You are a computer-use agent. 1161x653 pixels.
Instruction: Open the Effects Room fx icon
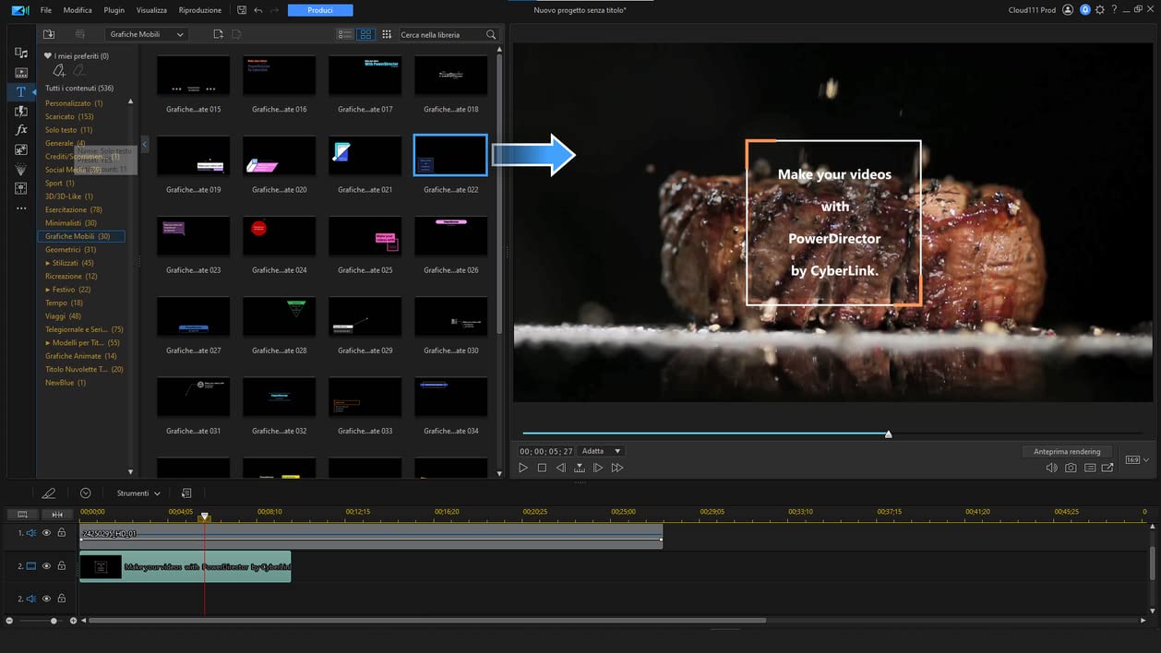[20, 130]
